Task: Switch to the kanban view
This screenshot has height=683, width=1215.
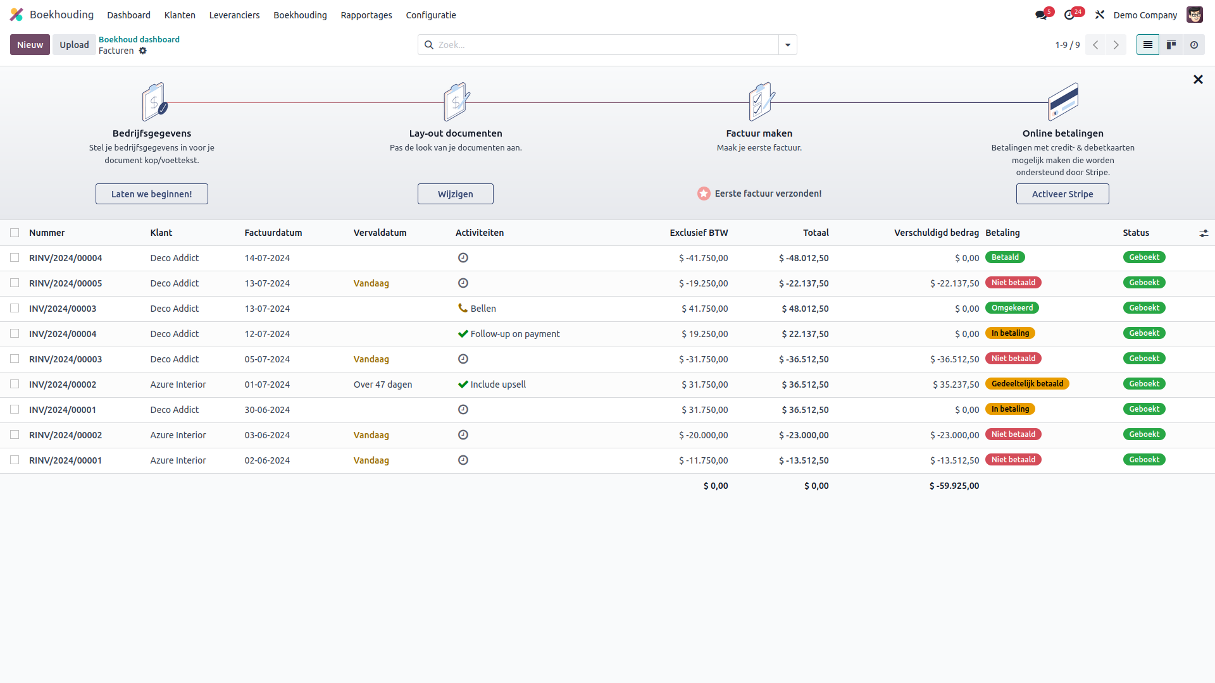Action: (1171, 44)
